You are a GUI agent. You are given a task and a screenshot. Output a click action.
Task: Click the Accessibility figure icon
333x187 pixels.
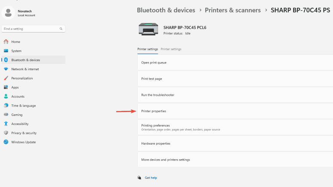pyautogui.click(x=6, y=124)
